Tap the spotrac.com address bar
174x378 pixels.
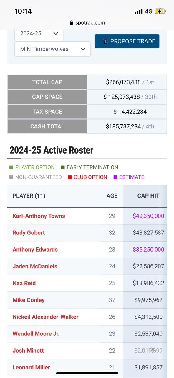coord(87,23)
